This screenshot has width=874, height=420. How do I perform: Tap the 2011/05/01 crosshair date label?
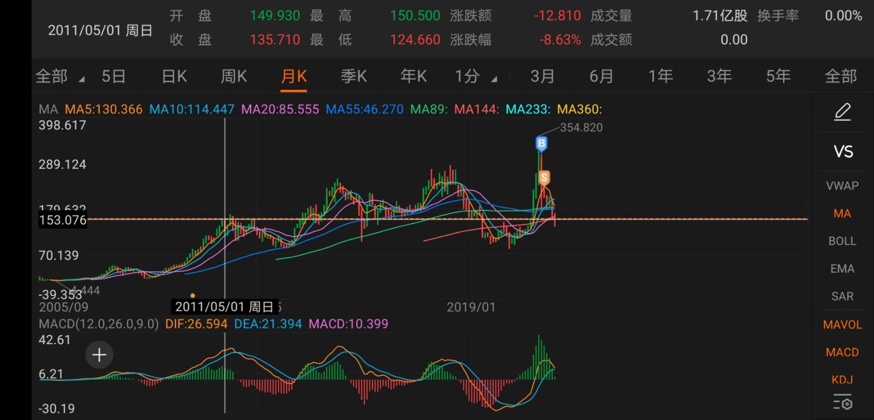tap(225, 307)
